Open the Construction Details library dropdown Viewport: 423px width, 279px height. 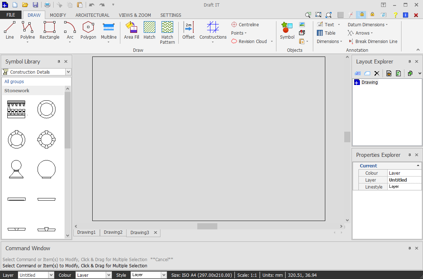pyautogui.click(x=68, y=72)
